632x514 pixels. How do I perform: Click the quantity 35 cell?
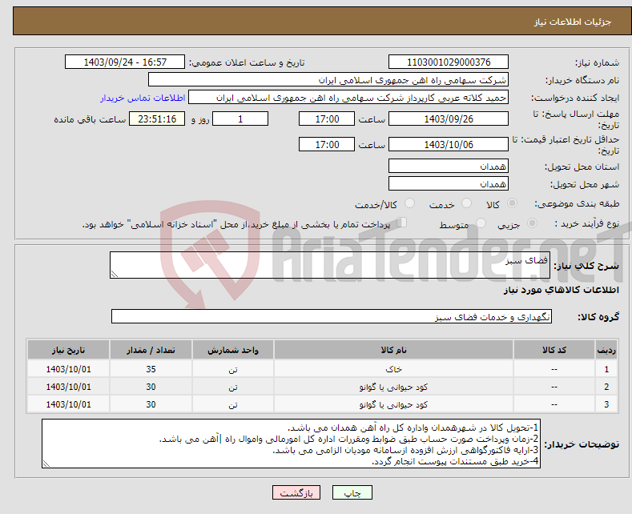point(151,369)
